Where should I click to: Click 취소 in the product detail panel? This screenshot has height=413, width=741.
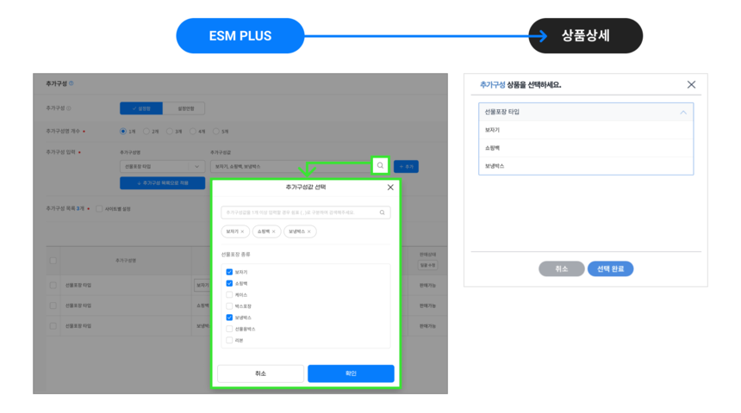562,268
